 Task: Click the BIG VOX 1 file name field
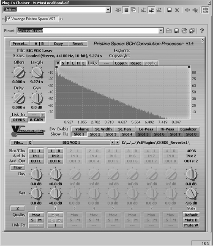[71, 142]
